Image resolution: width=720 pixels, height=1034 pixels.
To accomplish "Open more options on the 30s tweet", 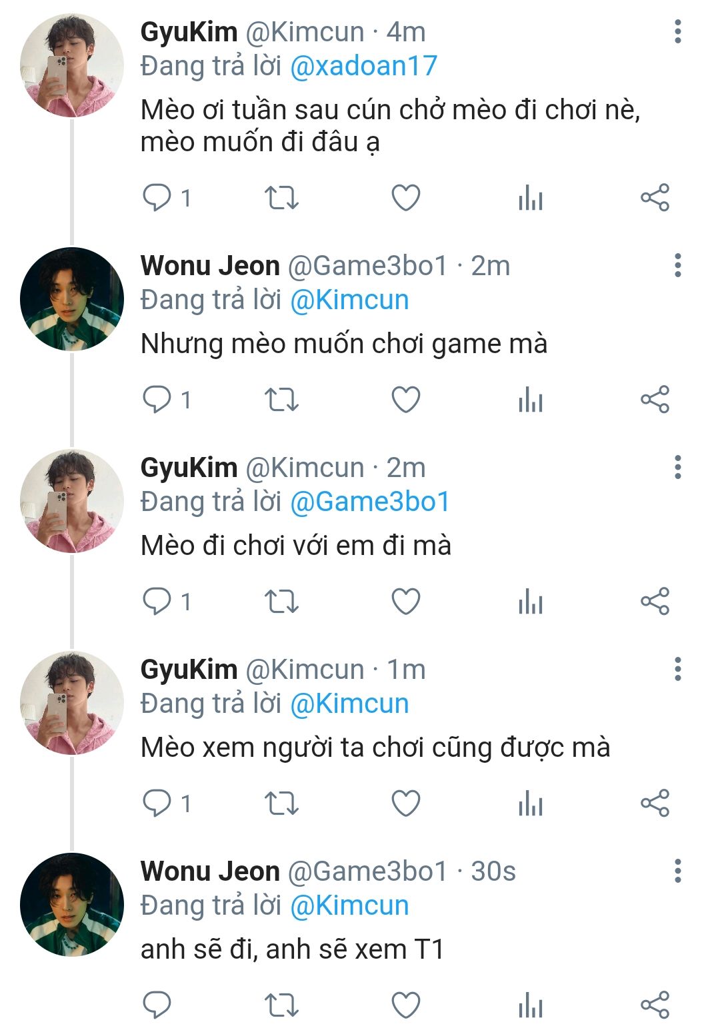I will tap(677, 871).
